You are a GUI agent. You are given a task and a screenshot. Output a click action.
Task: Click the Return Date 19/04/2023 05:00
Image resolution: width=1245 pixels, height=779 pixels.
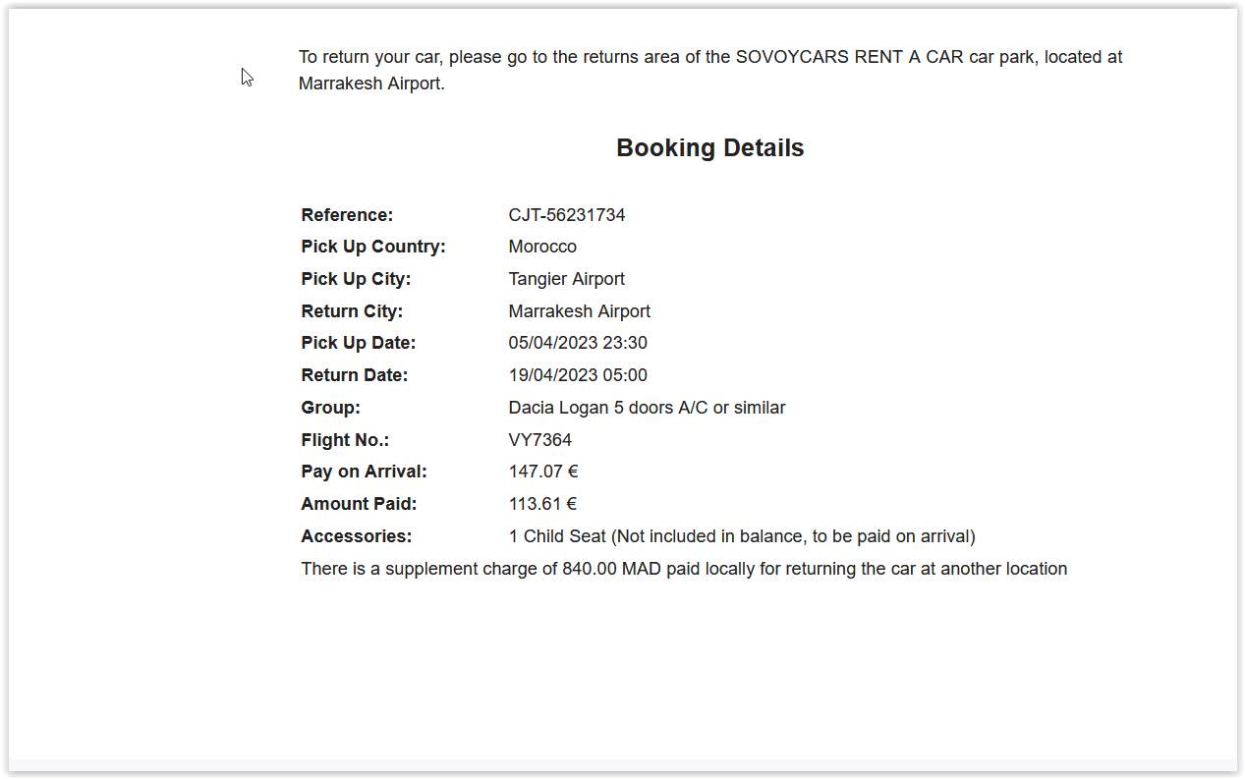click(x=578, y=375)
